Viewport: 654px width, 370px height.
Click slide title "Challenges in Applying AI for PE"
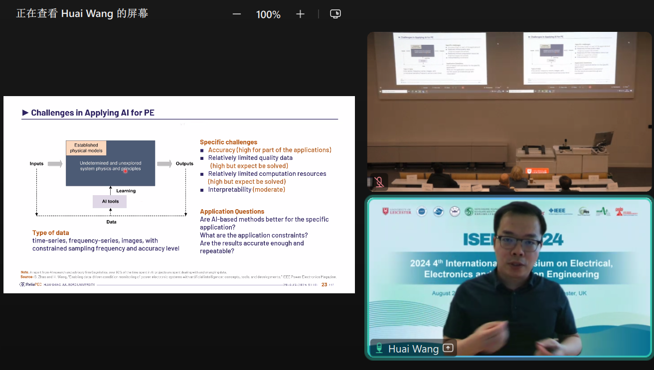tap(92, 113)
